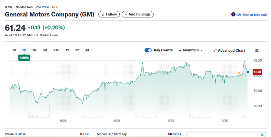271x137 pixels.
Task: Click the current price 61.24
Action: (x=15, y=28)
